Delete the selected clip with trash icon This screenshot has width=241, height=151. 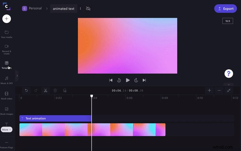coord(55,91)
